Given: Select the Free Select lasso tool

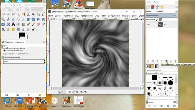Looking at the screenshot, I should coord(13,14).
